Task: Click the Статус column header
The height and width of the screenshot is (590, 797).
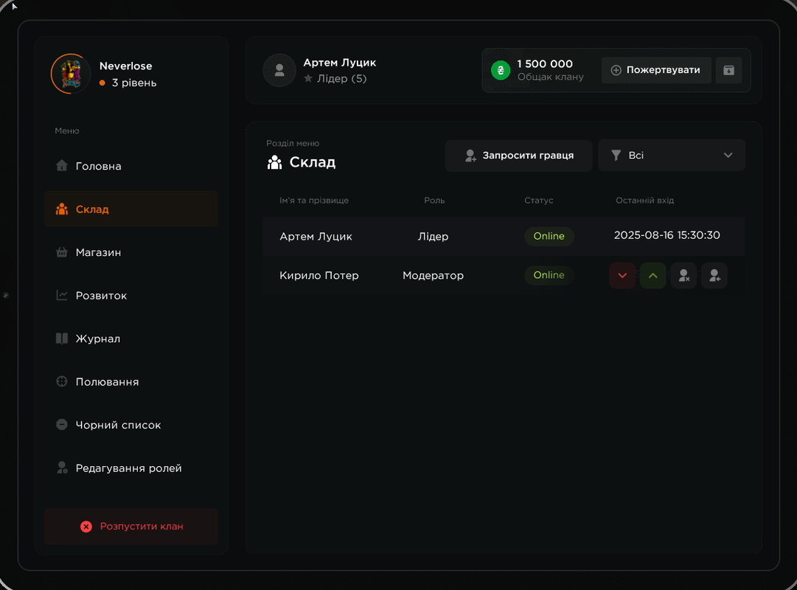Action: click(x=539, y=201)
